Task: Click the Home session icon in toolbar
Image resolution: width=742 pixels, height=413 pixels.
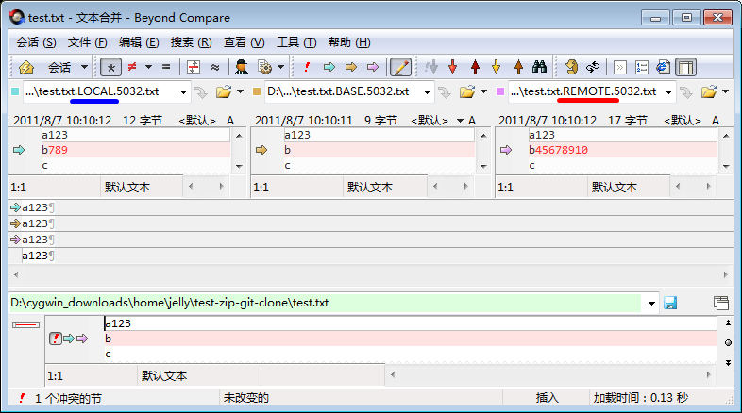Action: coord(26,67)
